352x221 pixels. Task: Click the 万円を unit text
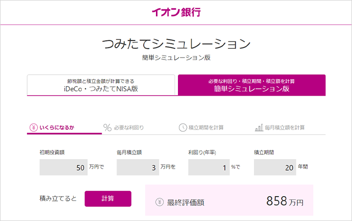168,167
